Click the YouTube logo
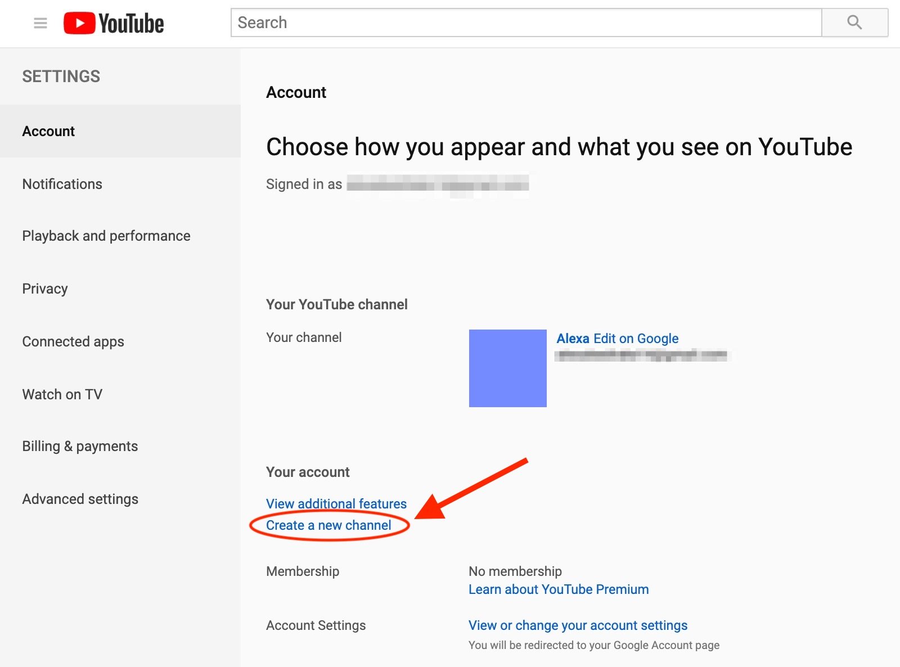 coord(114,22)
